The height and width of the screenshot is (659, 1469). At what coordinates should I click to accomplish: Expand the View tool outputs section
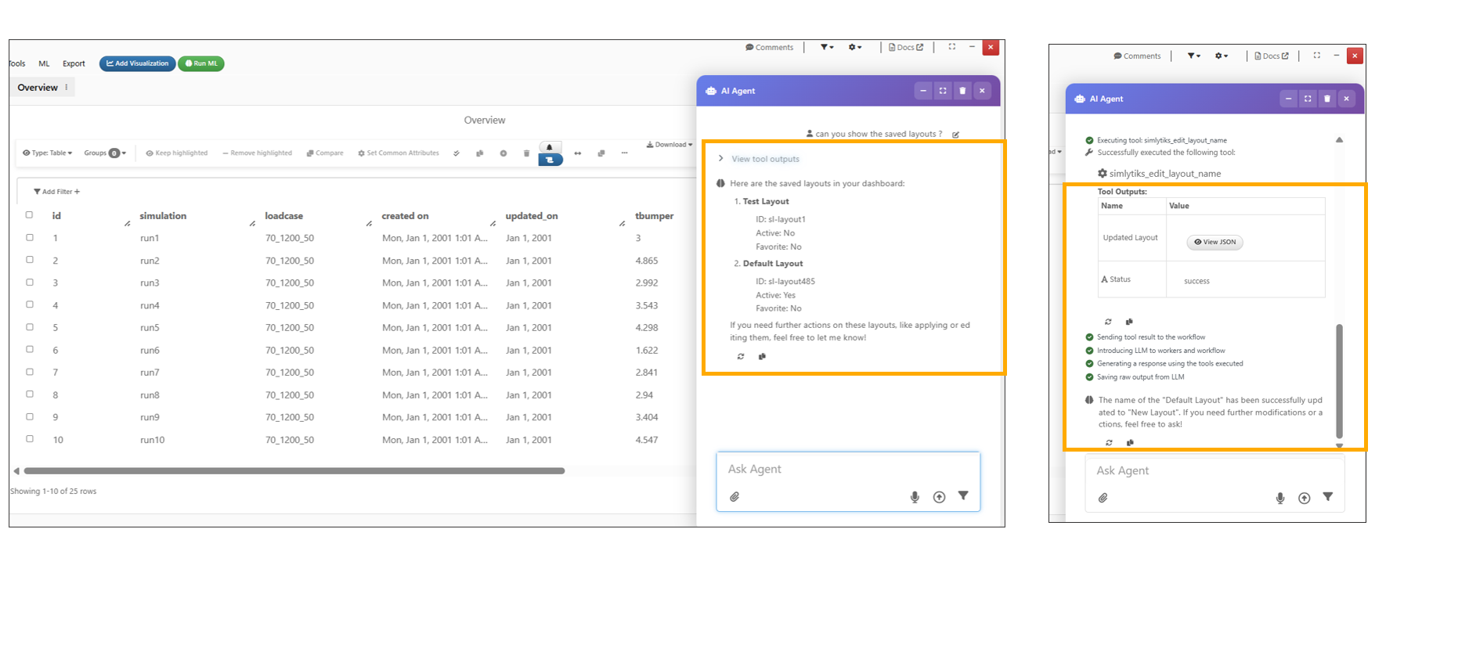764,159
